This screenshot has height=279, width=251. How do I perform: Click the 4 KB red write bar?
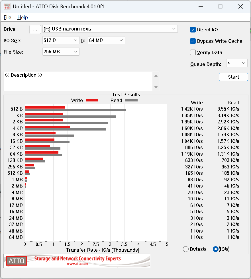48,127
